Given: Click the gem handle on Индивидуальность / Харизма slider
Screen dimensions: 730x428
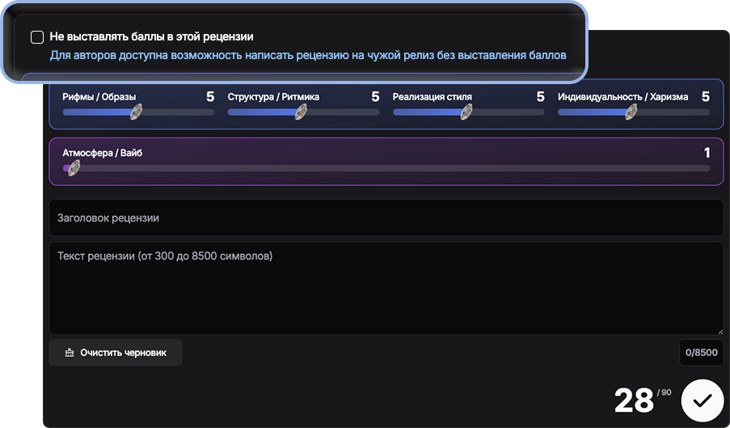Looking at the screenshot, I should point(631,112).
